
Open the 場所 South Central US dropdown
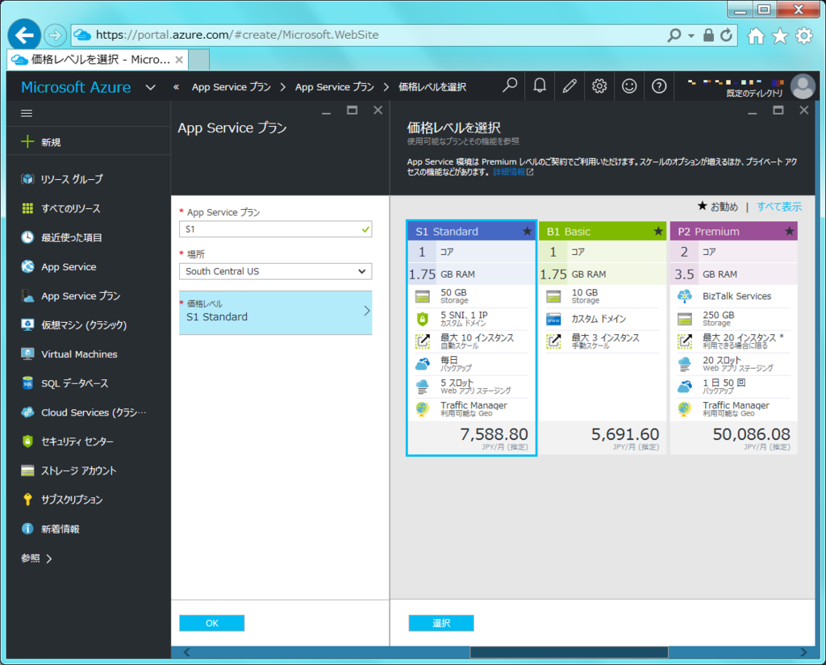coord(276,271)
